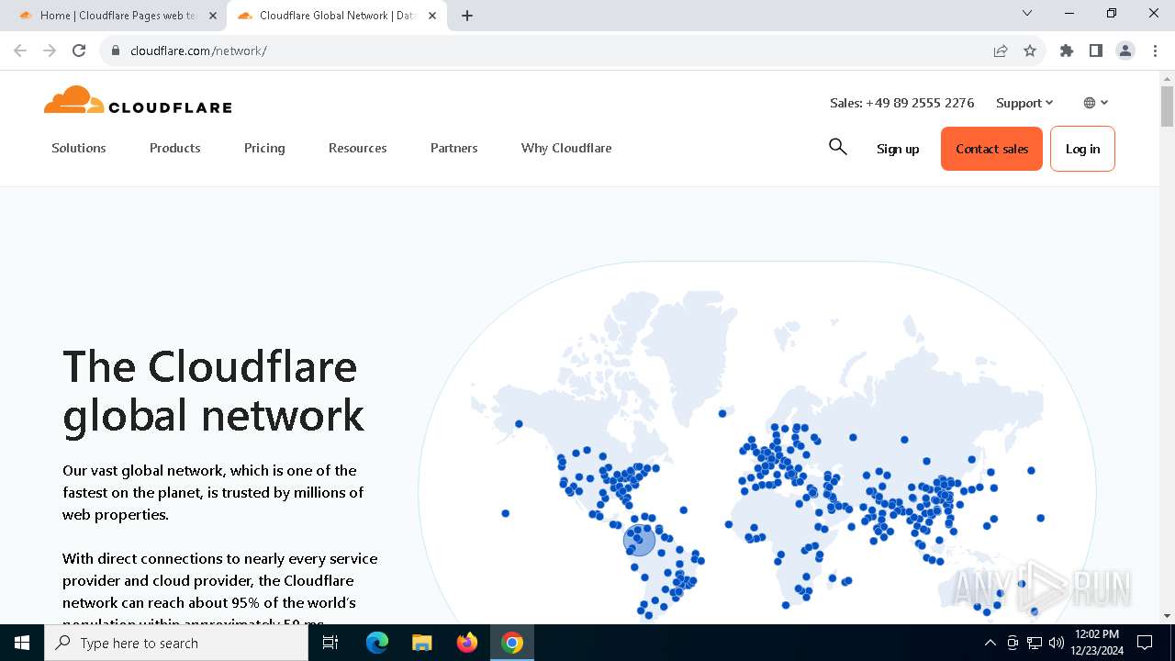Reload the page

pos(79,50)
